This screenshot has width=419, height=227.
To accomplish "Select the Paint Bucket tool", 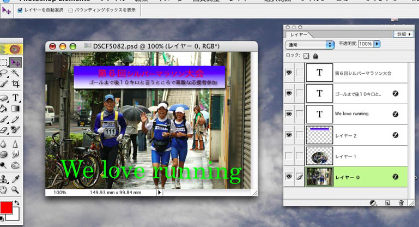I will pyautogui.click(x=3, y=109).
